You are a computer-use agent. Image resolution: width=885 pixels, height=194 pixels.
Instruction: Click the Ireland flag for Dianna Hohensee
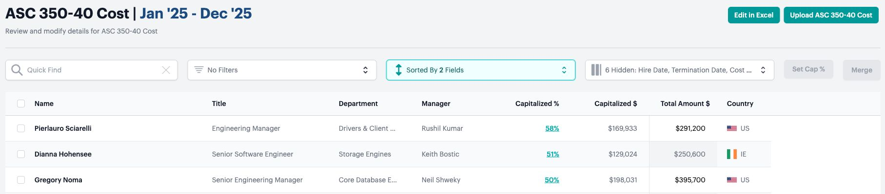click(732, 154)
